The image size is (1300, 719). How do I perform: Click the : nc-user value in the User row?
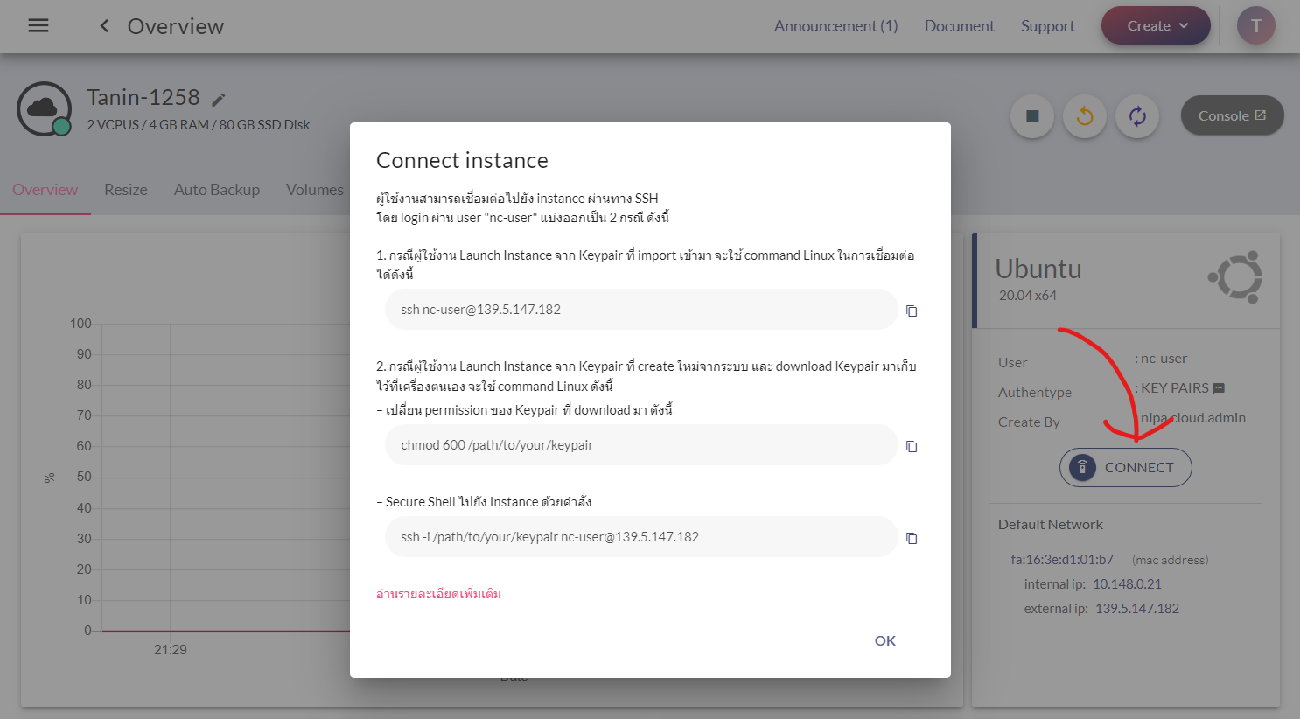coord(1161,359)
